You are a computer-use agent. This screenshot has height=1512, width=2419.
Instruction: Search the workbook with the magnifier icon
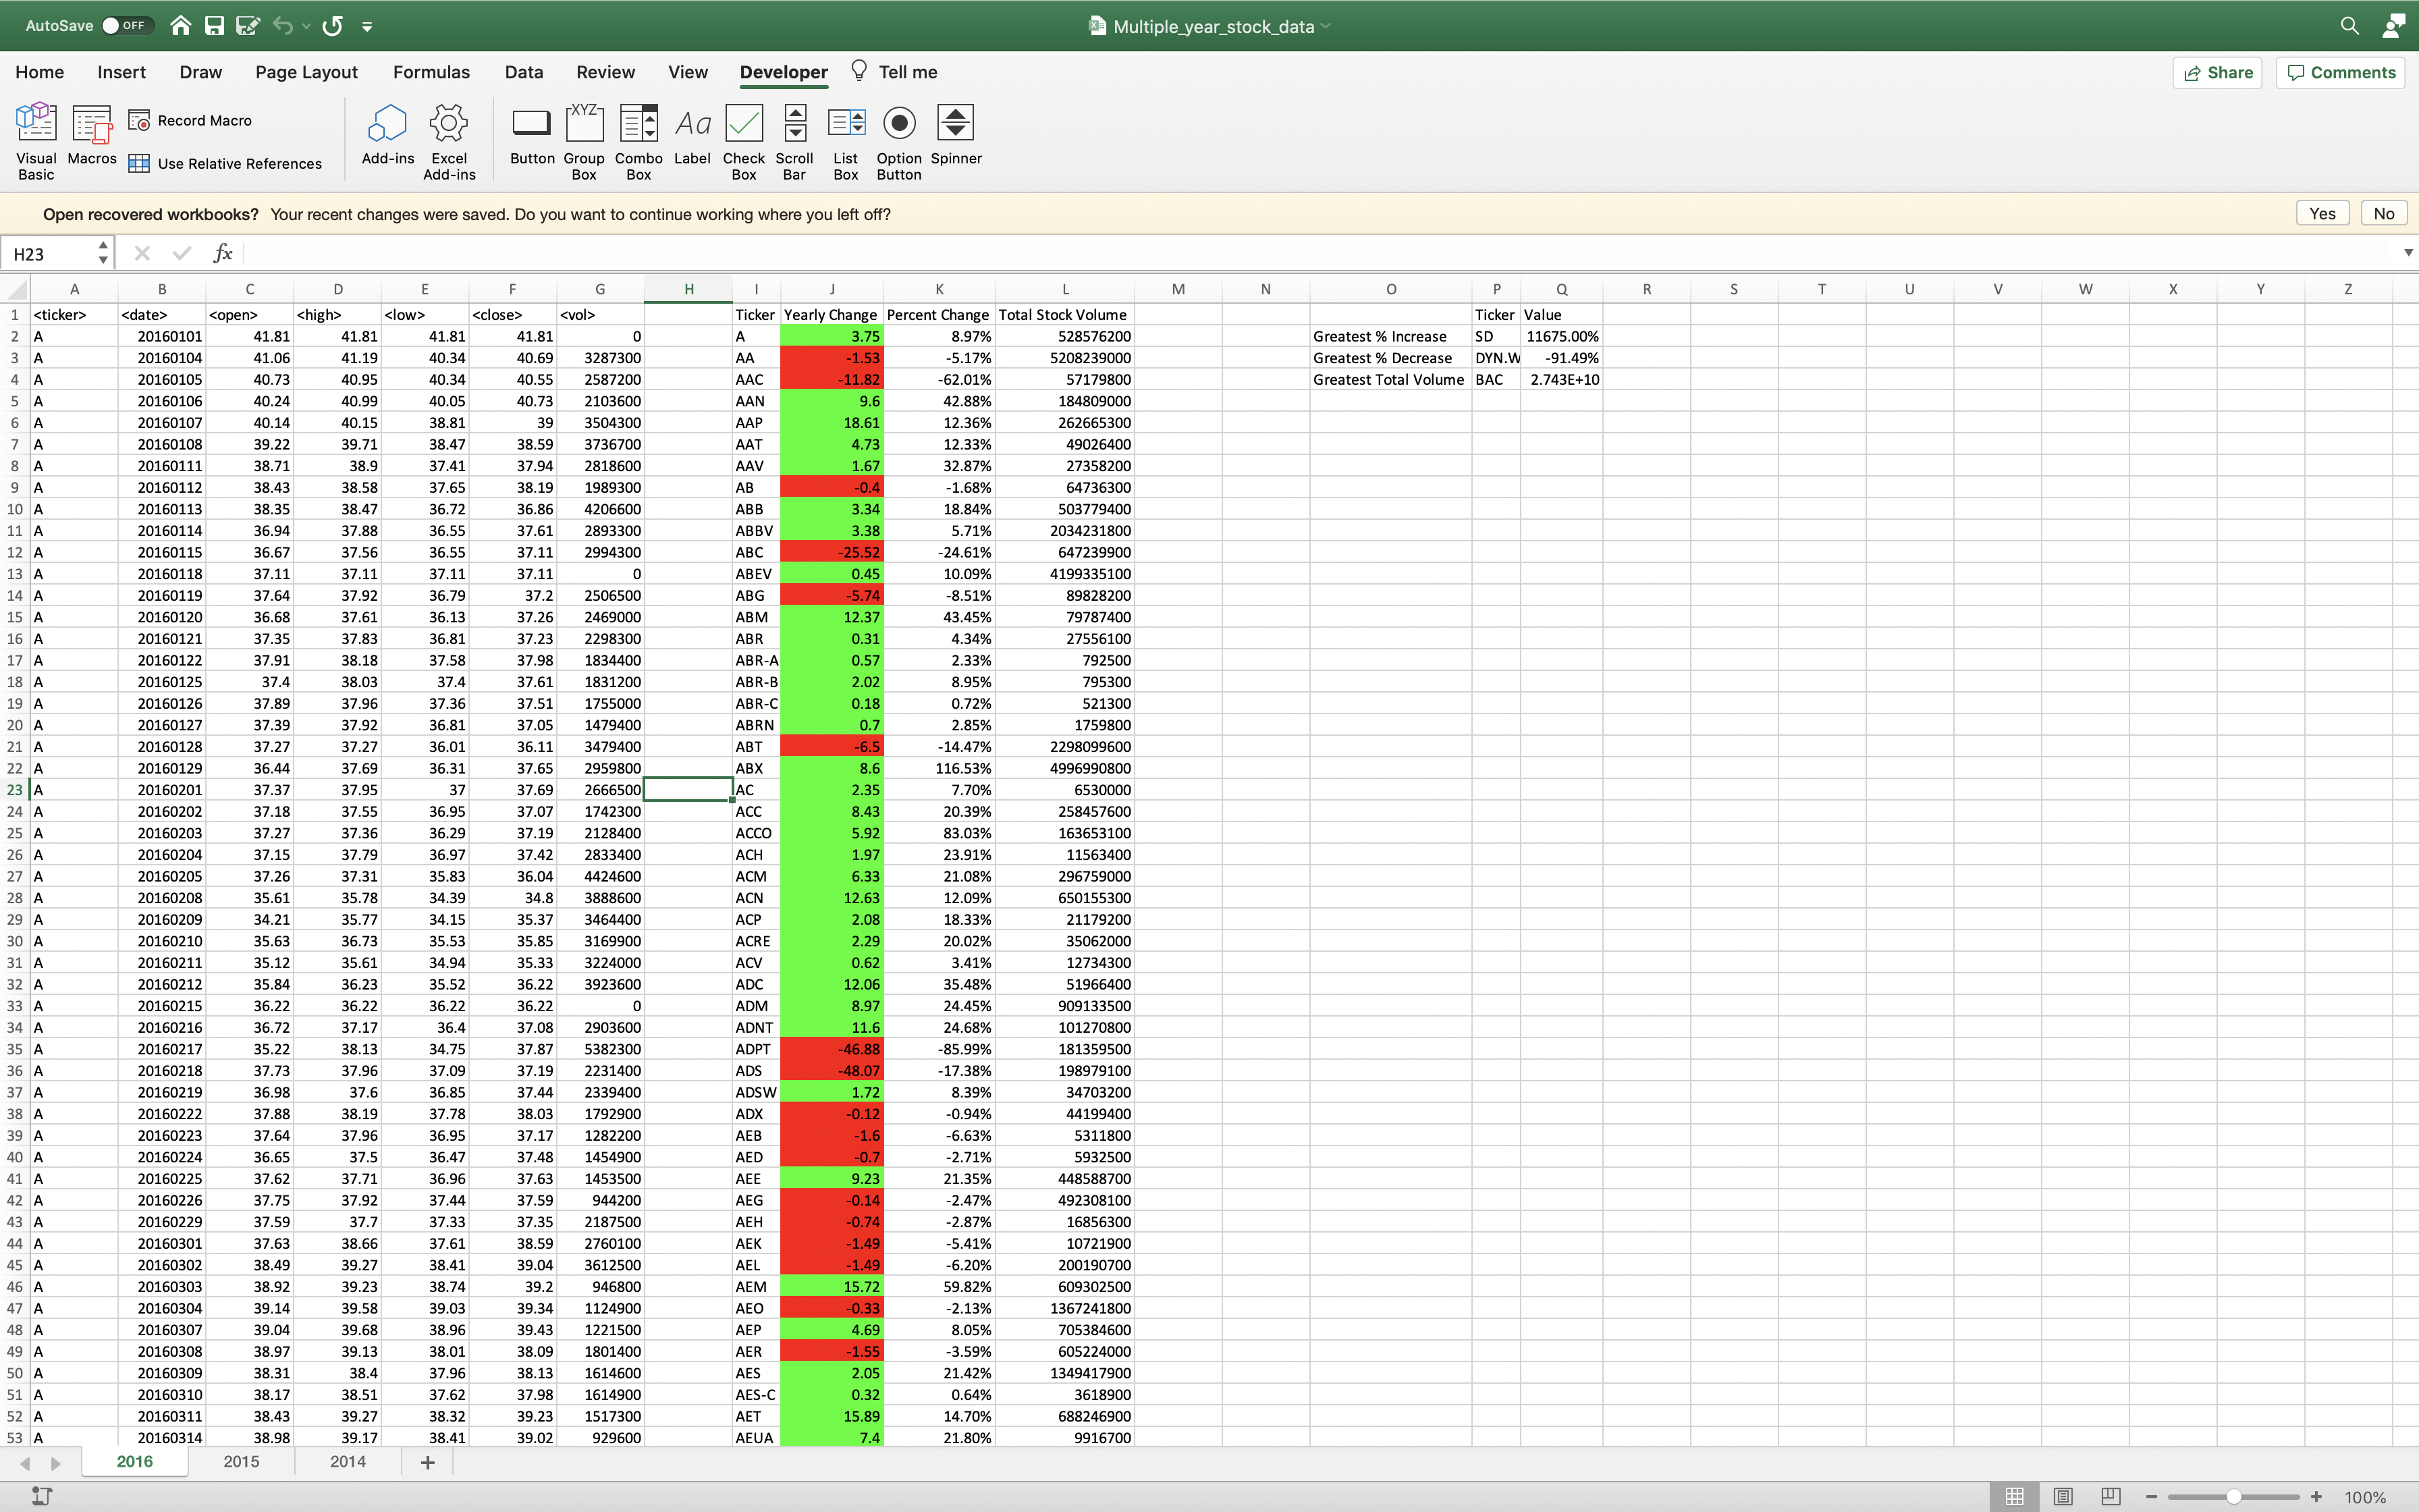pyautogui.click(x=2350, y=26)
